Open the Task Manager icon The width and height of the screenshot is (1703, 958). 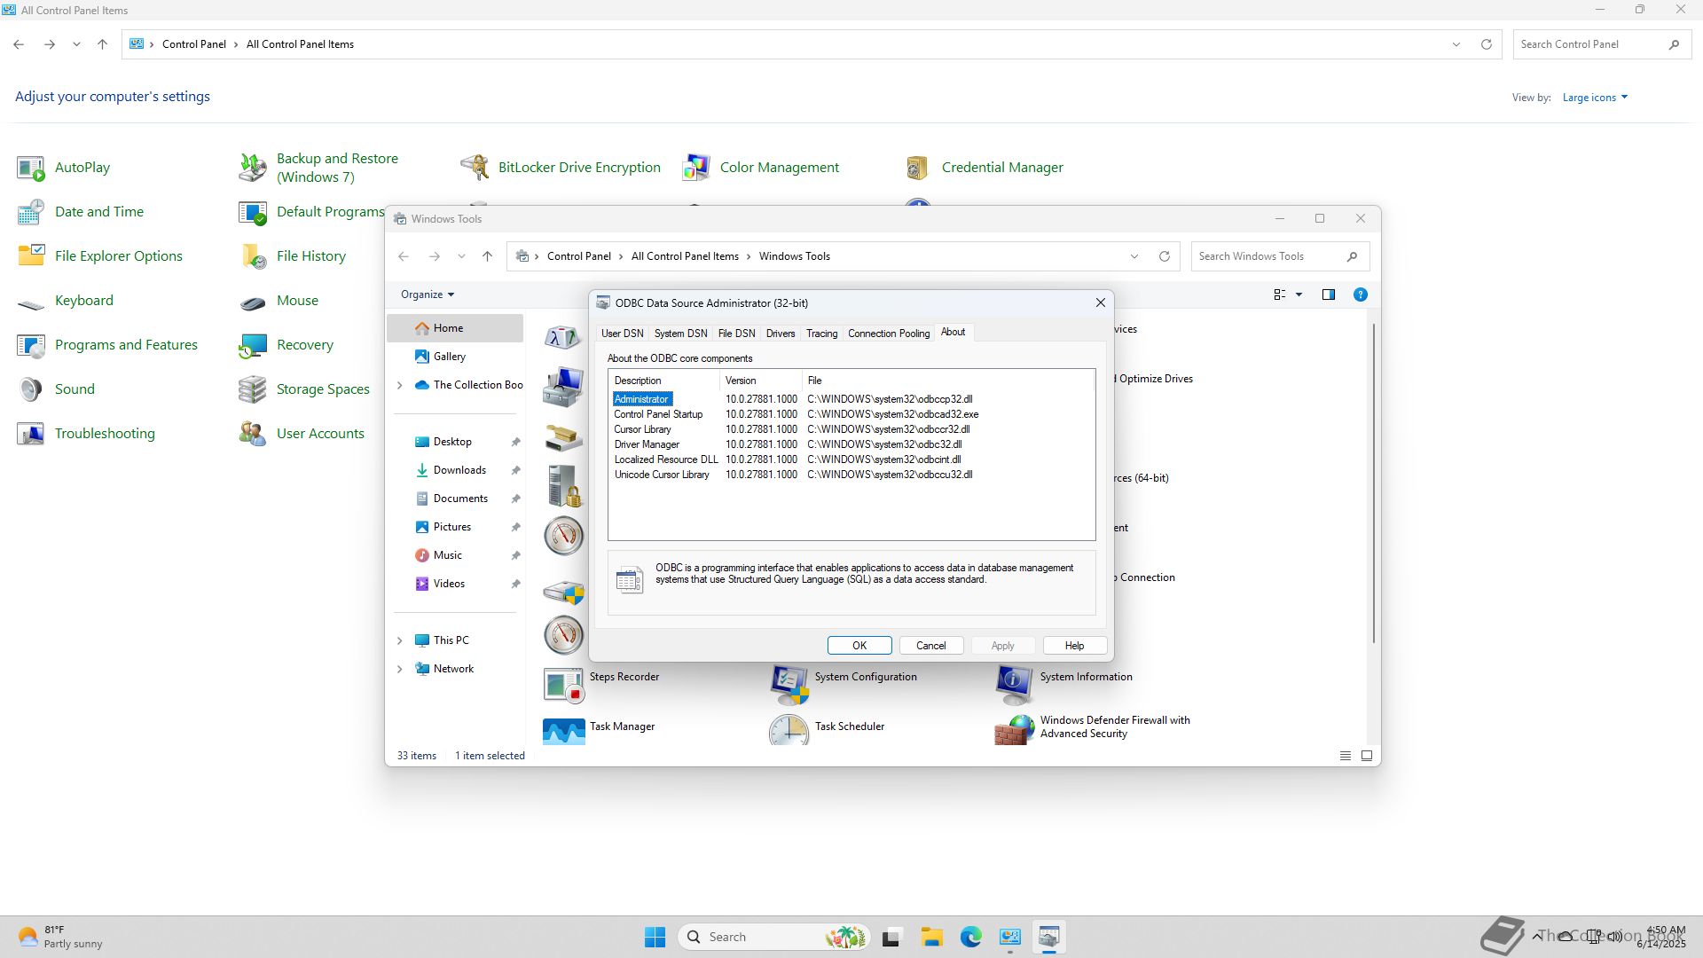pyautogui.click(x=564, y=730)
